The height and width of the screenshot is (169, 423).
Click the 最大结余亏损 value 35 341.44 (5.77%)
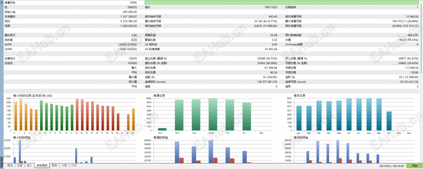[266, 21]
